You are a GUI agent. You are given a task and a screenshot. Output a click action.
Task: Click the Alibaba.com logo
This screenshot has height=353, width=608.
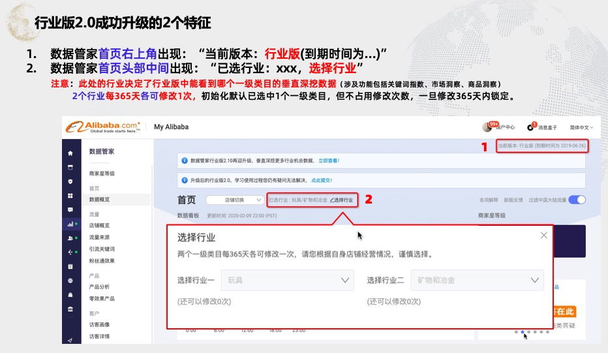[103, 127]
